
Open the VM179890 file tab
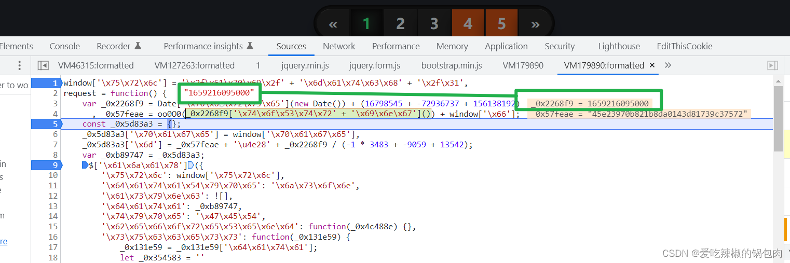[x=523, y=65]
